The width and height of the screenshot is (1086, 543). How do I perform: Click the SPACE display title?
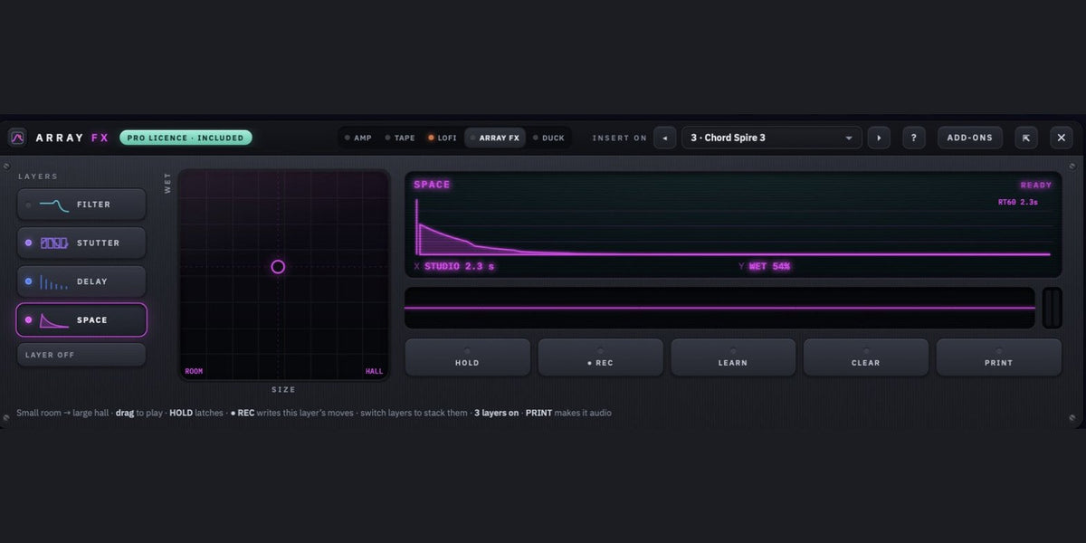(432, 185)
